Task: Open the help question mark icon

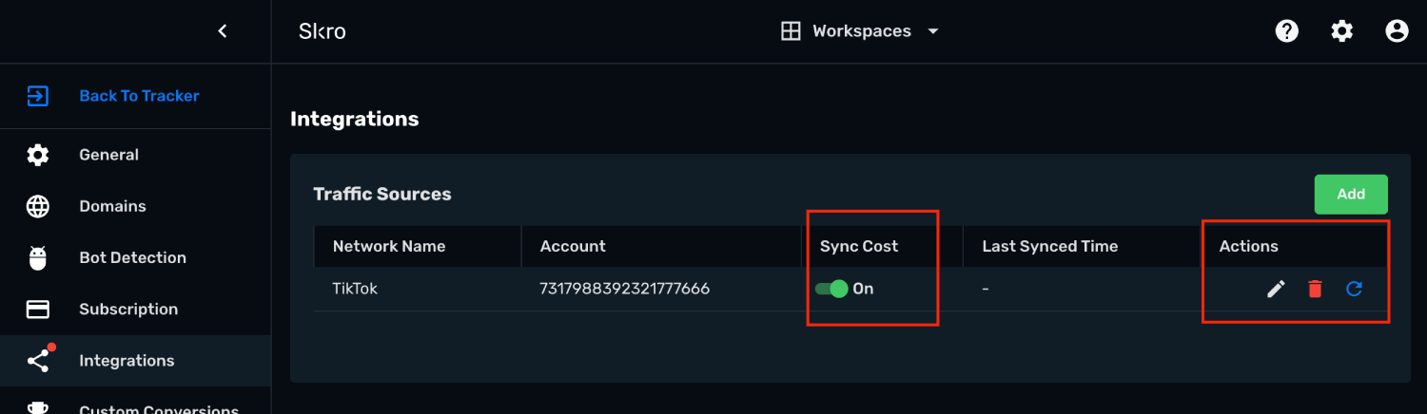Action: (1287, 31)
